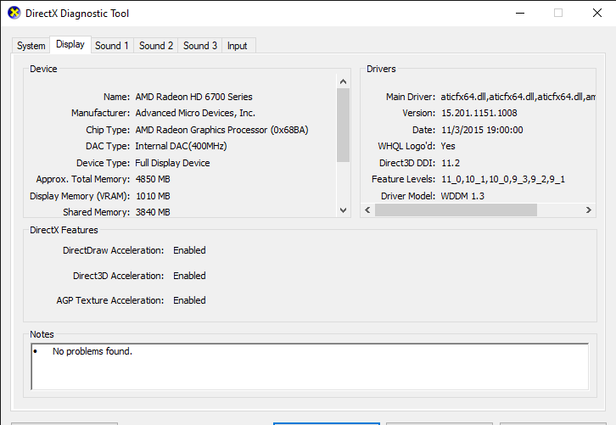Click Driver Model value 'WDDM 1.3'
616x425 pixels.
[462, 196]
